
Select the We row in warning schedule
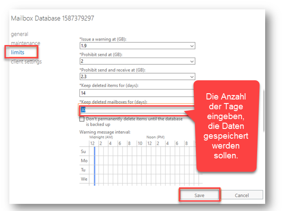pos(84,179)
